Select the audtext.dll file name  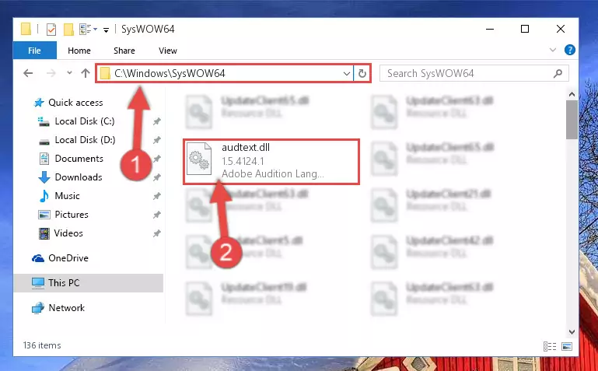click(246, 148)
